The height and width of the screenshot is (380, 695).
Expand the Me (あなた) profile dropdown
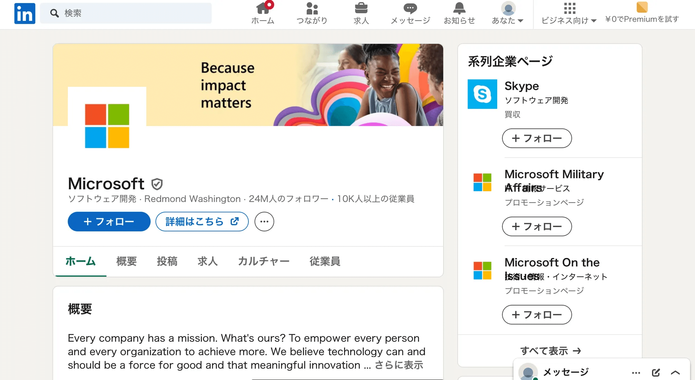pos(508,14)
